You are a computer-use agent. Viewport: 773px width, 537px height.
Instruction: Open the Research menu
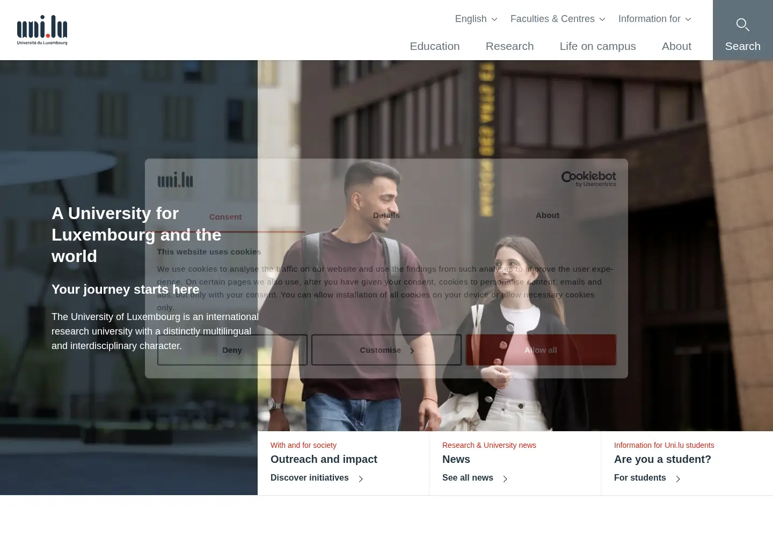(x=510, y=46)
